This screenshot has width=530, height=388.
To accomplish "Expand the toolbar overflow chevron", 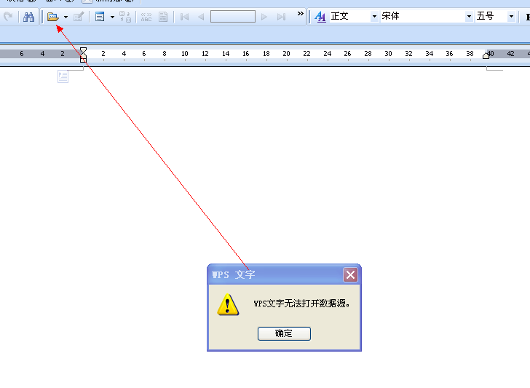I will tap(301, 14).
